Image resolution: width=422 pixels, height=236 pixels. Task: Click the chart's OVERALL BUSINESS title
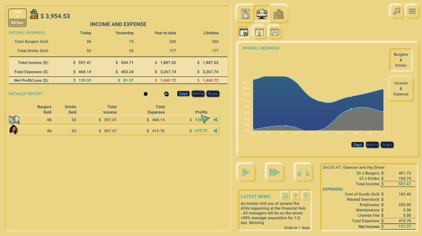tap(261, 48)
